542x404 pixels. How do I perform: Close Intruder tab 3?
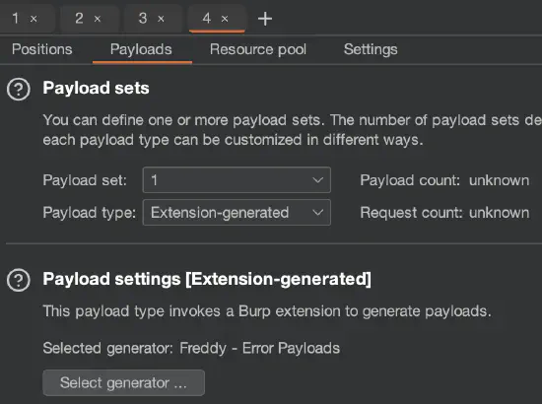[x=161, y=19]
